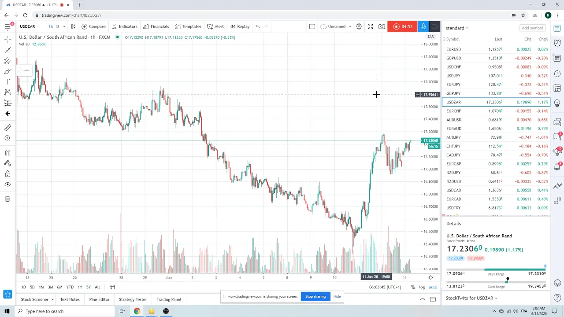Open the calendar icon in right sidebar
The width and height of the screenshot is (564, 317).
click(557, 88)
